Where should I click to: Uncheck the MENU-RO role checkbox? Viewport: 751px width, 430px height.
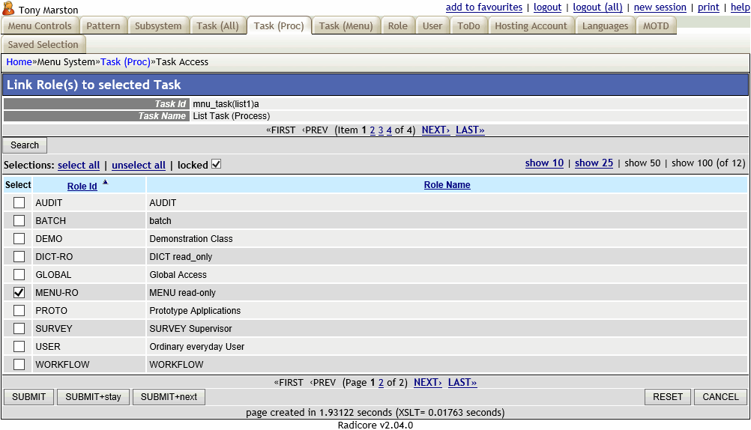(x=19, y=293)
